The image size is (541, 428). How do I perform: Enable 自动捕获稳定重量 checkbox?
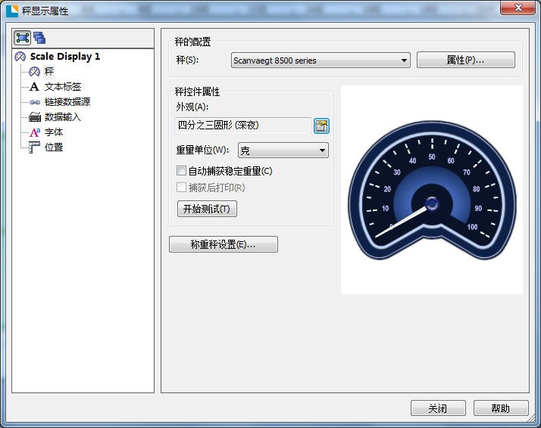[x=181, y=171]
